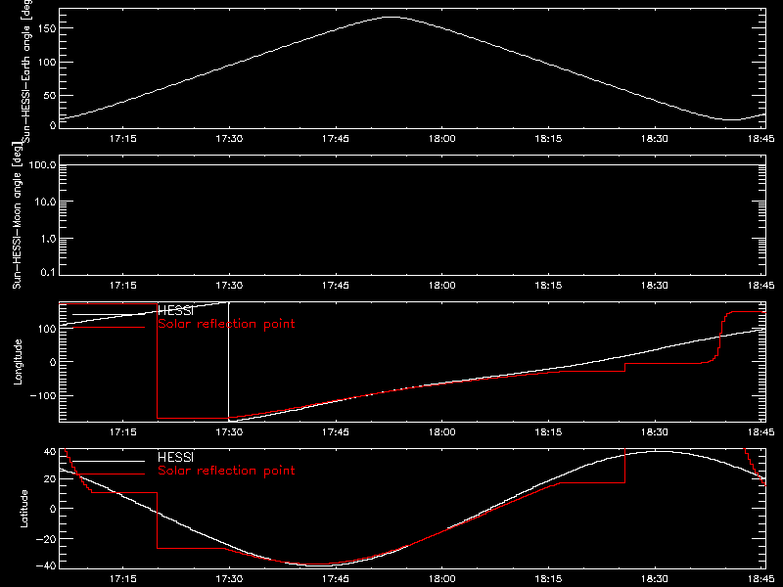
Task: Click the peak of the Sun-HESSI-Earth angle curve
Action: click(391, 17)
